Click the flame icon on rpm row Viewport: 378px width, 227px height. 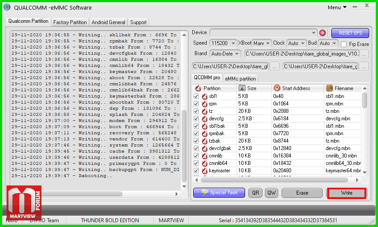(205, 104)
